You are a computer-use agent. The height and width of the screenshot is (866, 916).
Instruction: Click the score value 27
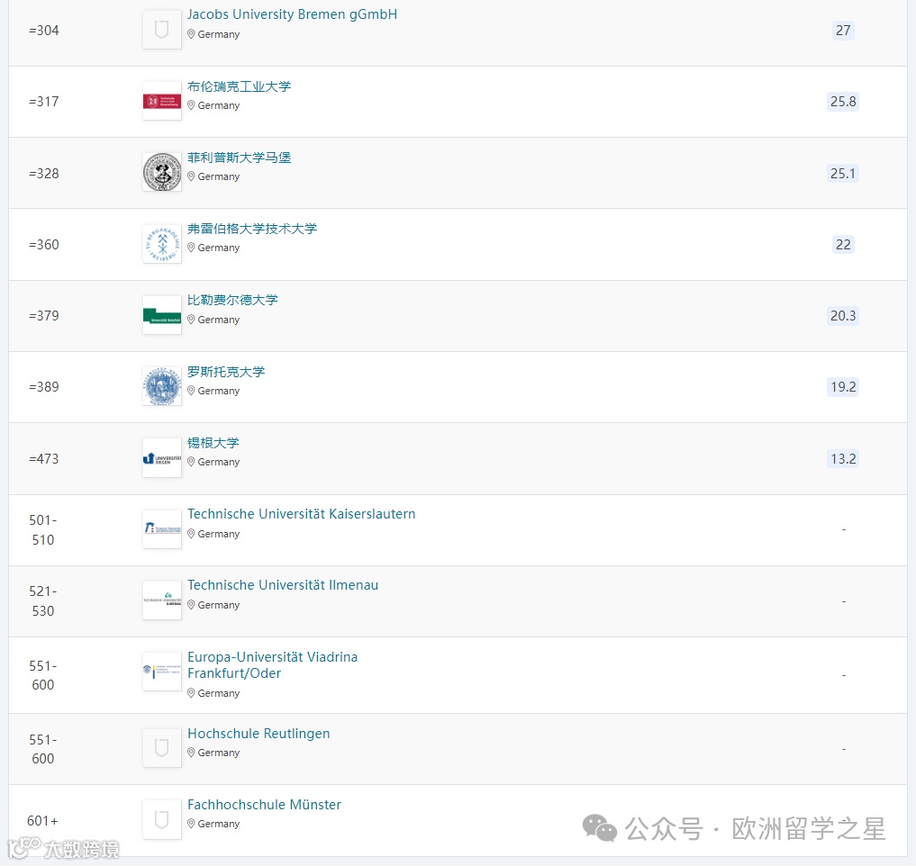pos(843,31)
